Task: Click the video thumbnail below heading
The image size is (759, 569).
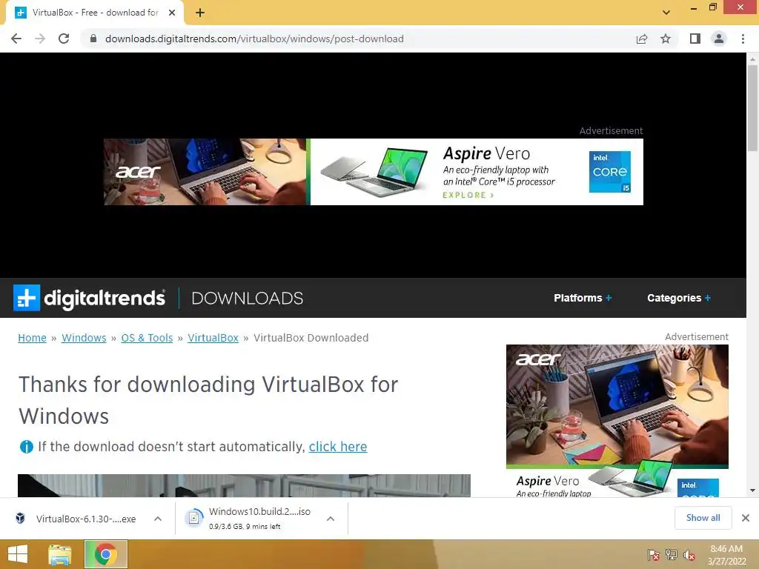Action: pyautogui.click(x=244, y=485)
